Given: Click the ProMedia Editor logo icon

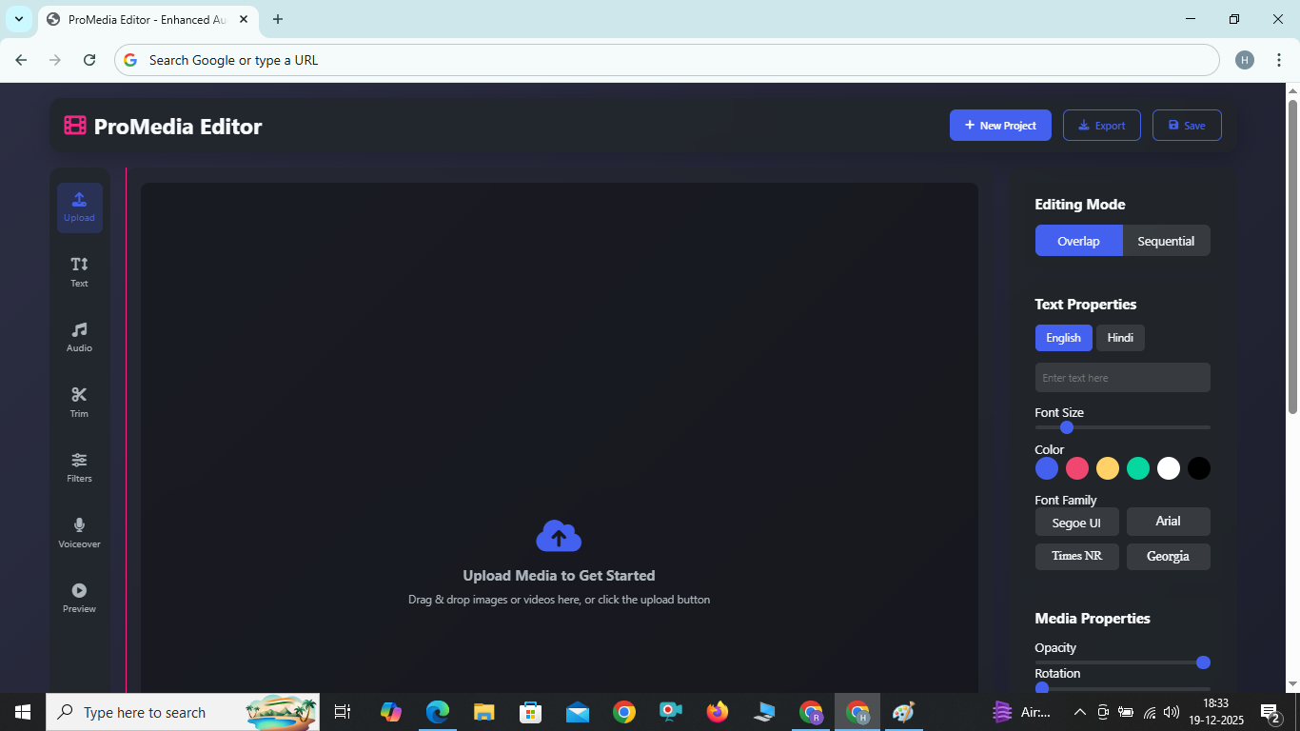Looking at the screenshot, I should [x=73, y=126].
